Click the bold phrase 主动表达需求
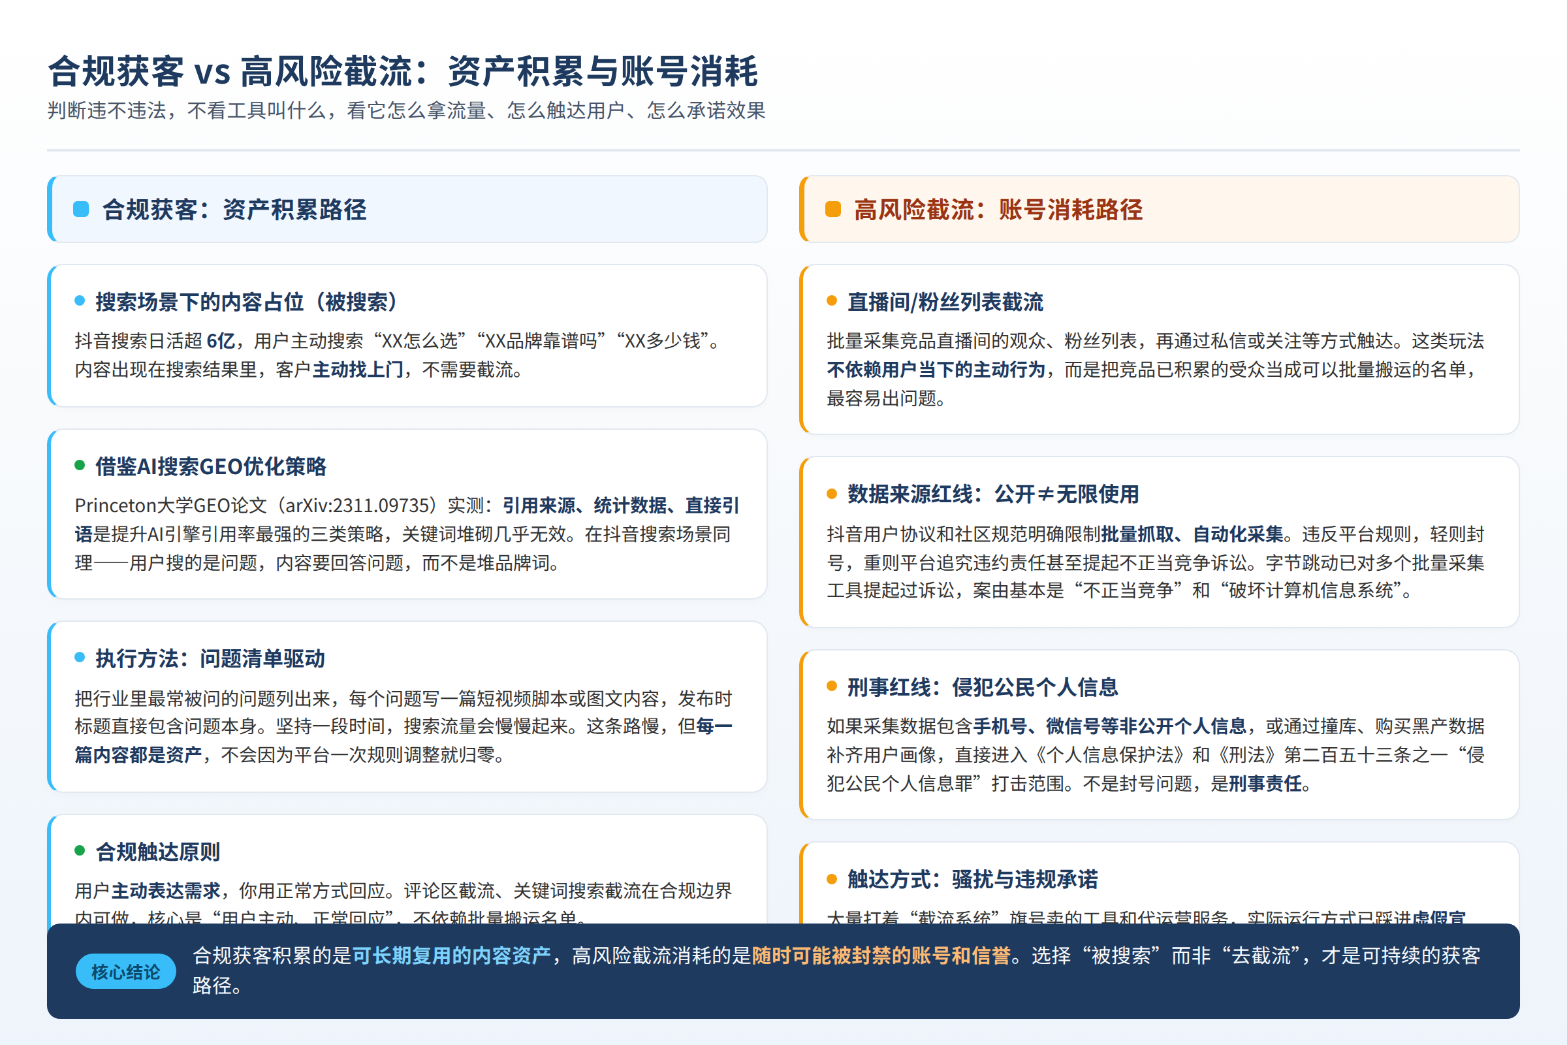Image resolution: width=1567 pixels, height=1045 pixels. pos(166,890)
